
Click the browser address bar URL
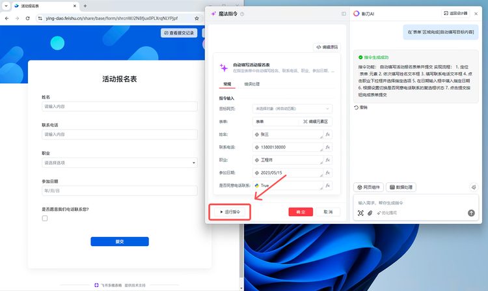tap(112, 18)
